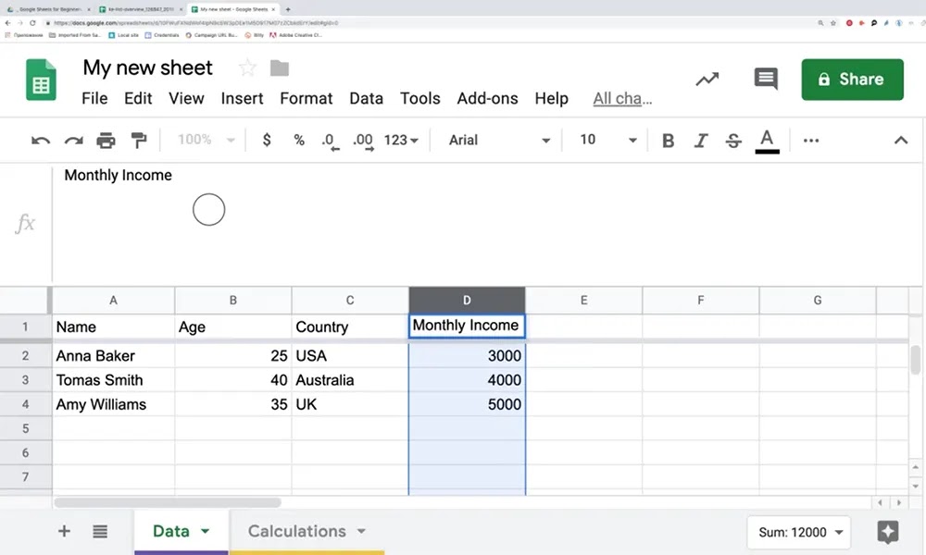The image size is (926, 555).
Task: Star the document My new sheet
Action: pyautogui.click(x=247, y=68)
